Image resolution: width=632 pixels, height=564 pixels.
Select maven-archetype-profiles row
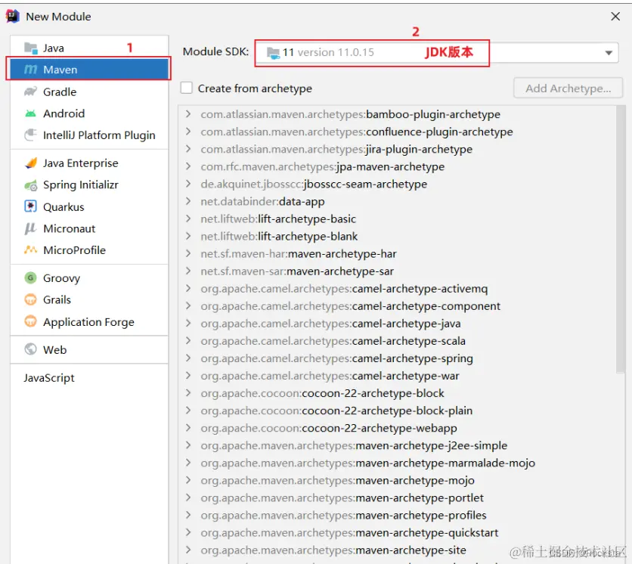click(397, 515)
